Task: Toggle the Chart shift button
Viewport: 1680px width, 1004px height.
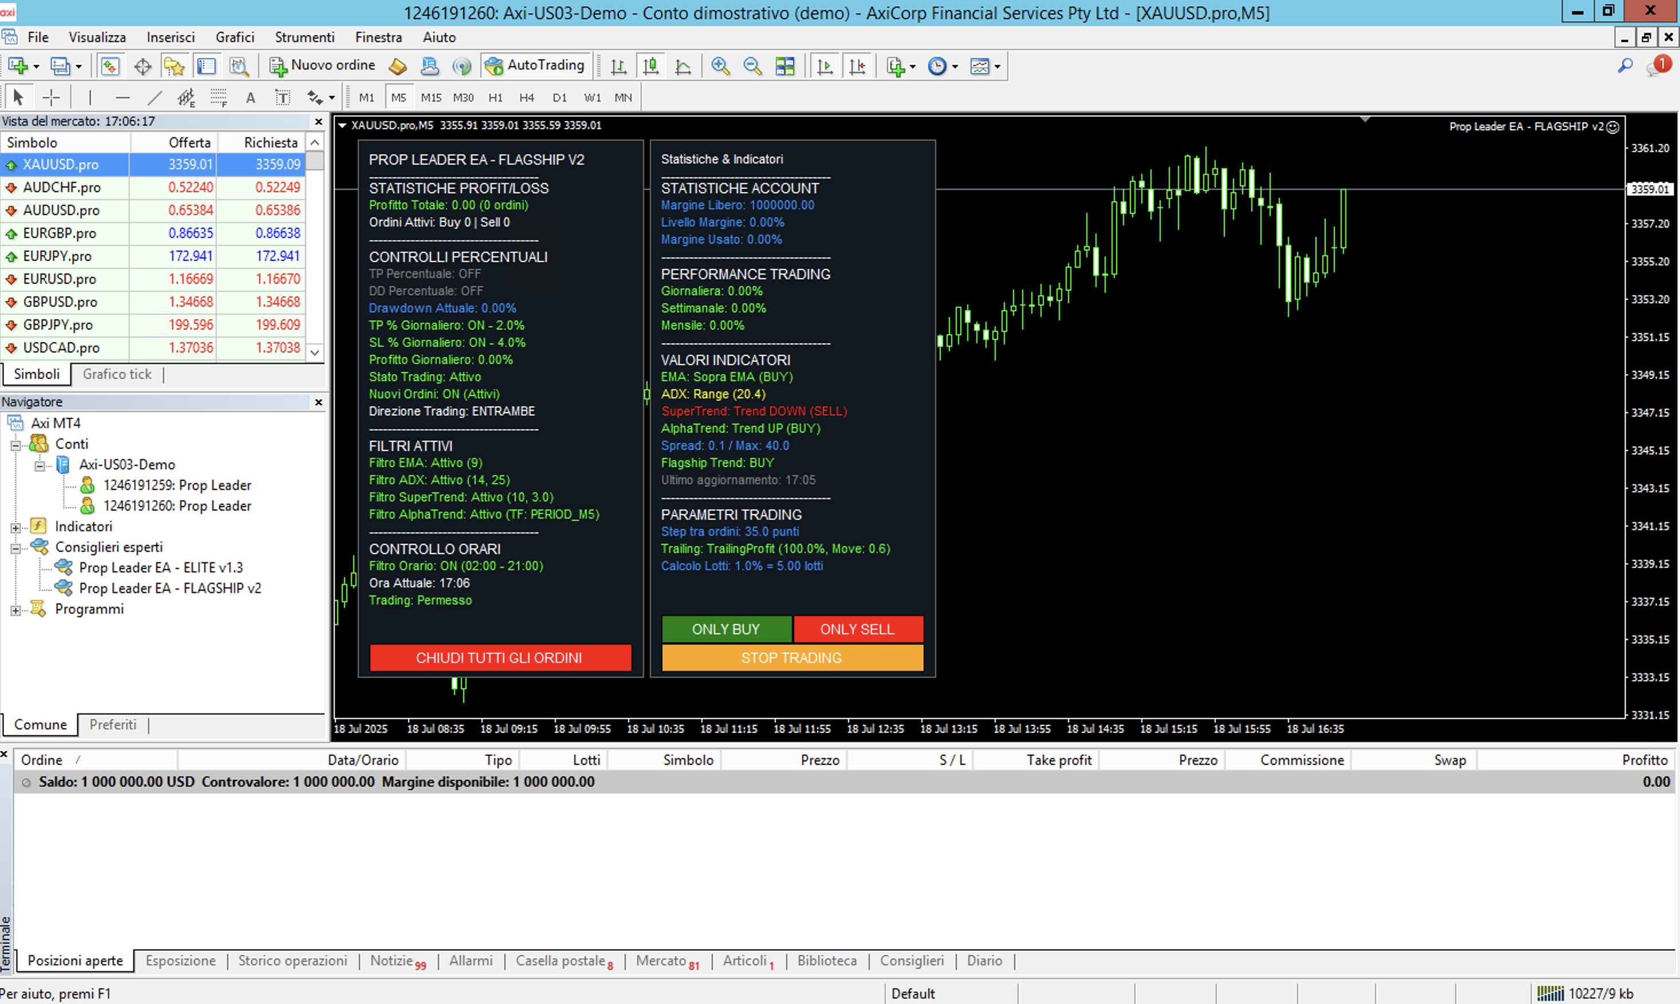Action: tap(857, 66)
